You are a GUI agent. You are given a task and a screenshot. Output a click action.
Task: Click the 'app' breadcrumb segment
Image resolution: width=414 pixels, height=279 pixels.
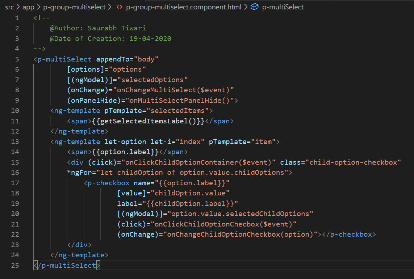coord(28,7)
